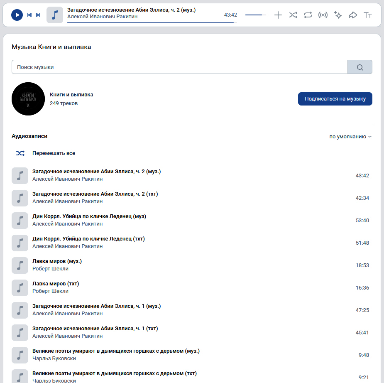Seek within the track progress bar
384x383 pixels.
(152, 23)
